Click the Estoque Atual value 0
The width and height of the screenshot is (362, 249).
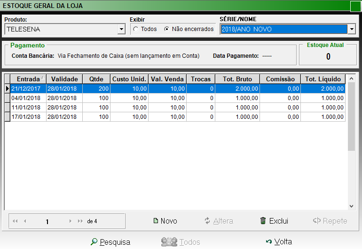(x=328, y=56)
